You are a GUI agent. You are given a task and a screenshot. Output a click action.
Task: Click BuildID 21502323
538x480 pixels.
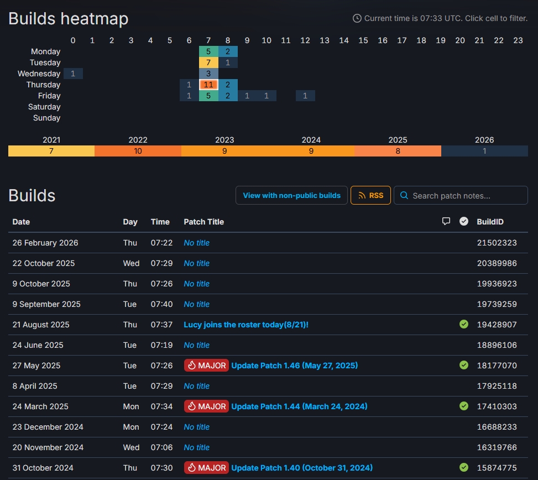497,243
